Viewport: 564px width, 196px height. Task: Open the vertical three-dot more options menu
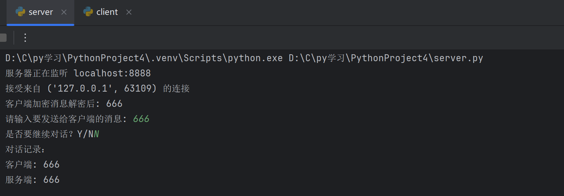point(25,38)
